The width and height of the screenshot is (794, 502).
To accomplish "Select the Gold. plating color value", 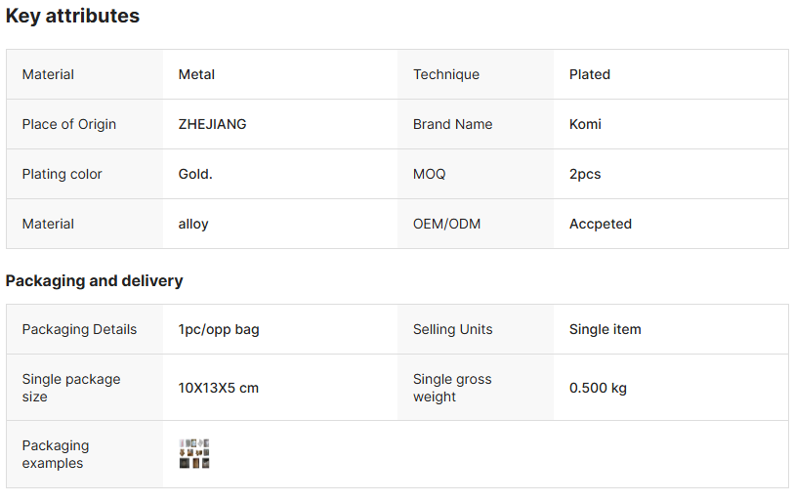I will 195,174.
